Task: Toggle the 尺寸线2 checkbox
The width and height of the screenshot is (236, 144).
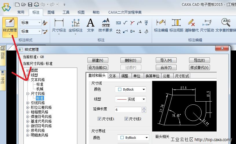Action: click(x=126, y=119)
